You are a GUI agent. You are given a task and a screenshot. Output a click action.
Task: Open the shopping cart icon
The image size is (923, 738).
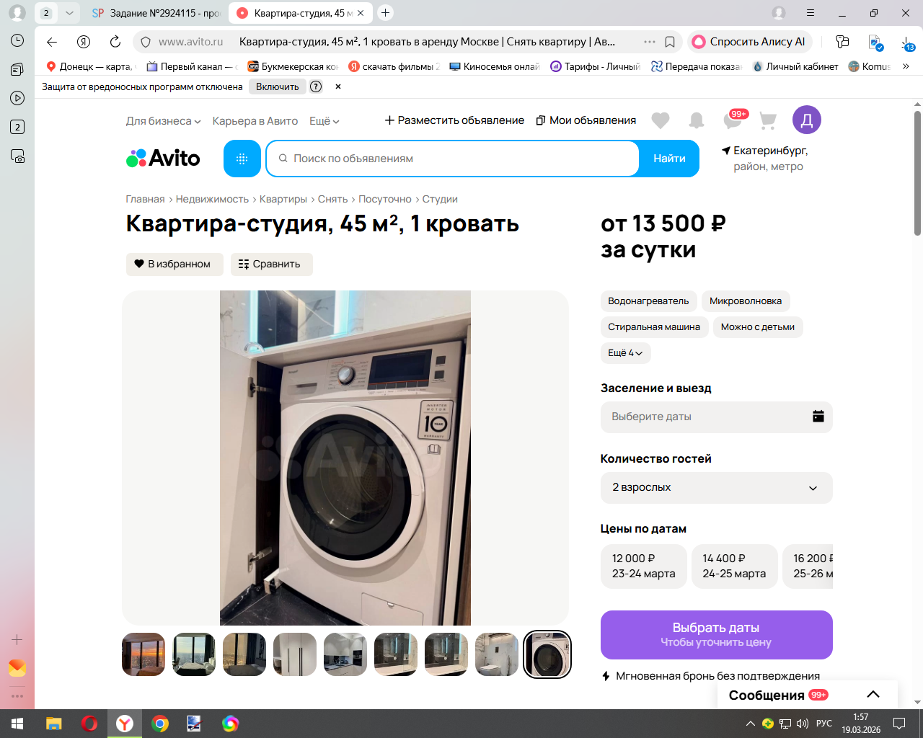[768, 120]
